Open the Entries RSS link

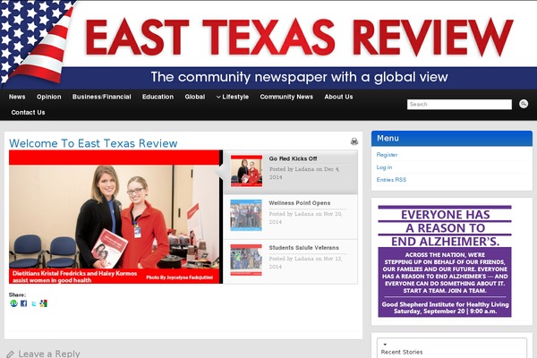point(391,180)
